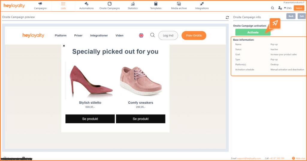This screenshot has width=307, height=161.
Task: Switch to the Onsite Campaigns tab
Action: tap(109, 6)
